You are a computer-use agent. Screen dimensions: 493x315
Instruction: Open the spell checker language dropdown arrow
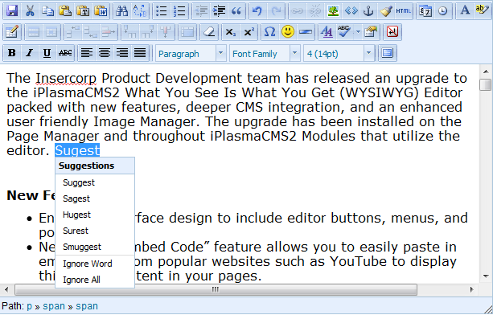358,32
